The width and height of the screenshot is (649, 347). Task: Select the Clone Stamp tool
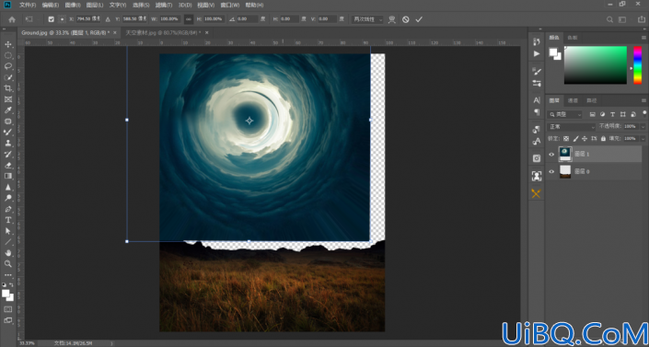point(8,144)
